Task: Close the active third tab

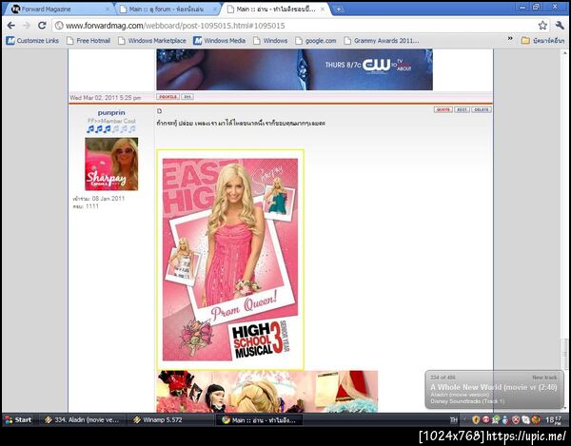Action: 323,10
